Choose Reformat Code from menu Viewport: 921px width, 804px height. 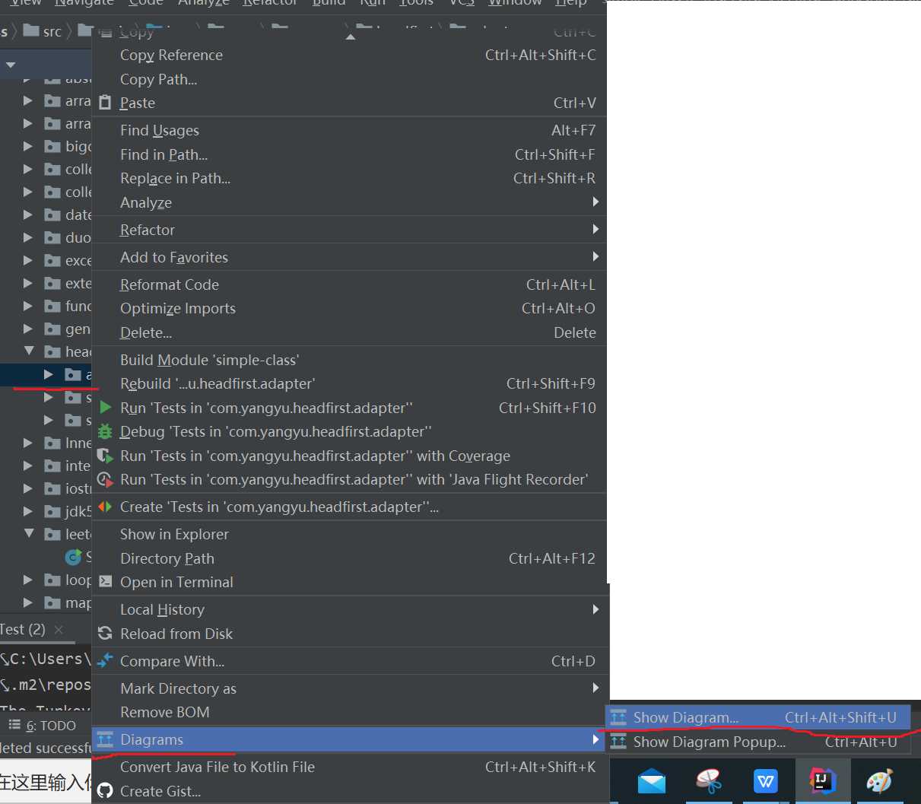click(x=349, y=284)
